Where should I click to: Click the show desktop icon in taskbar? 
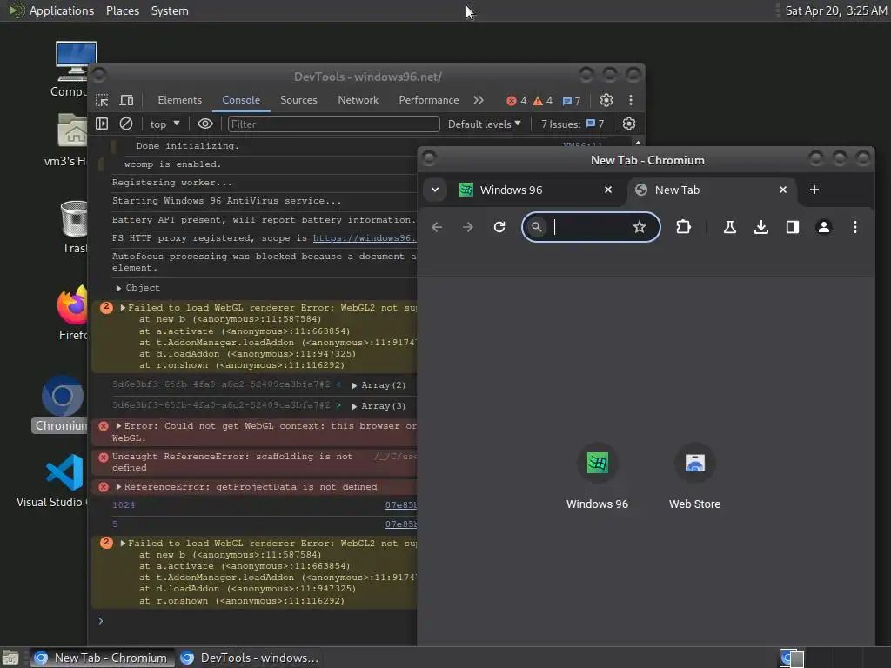pyautogui.click(x=10, y=658)
